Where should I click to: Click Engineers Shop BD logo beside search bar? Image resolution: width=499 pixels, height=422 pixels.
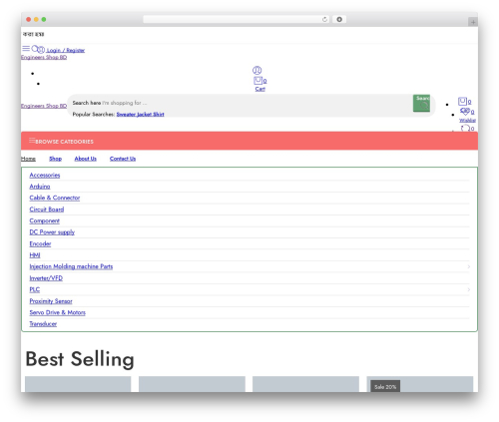44,106
